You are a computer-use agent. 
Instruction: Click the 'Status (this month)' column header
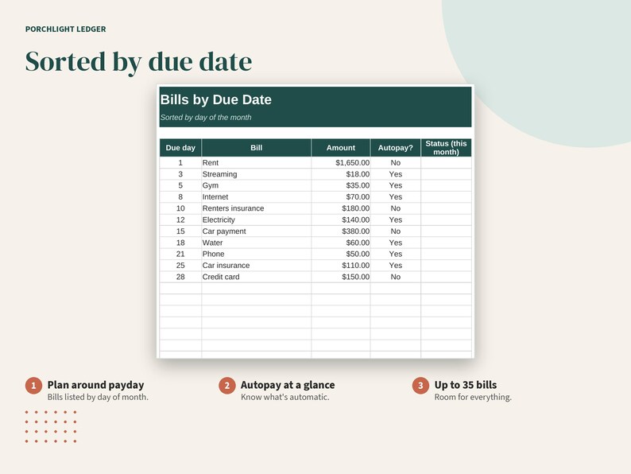coord(447,148)
